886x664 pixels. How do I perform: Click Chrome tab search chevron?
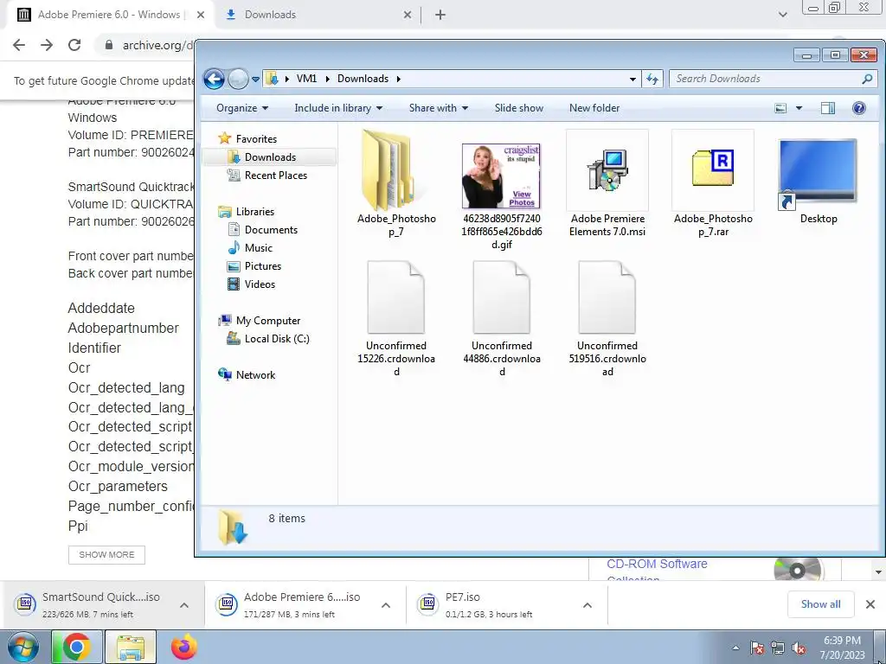(x=782, y=15)
